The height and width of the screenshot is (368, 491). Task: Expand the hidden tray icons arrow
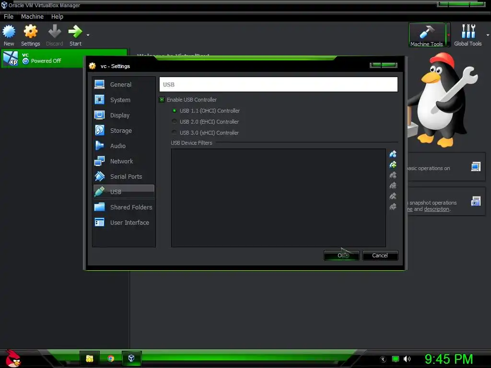383,359
